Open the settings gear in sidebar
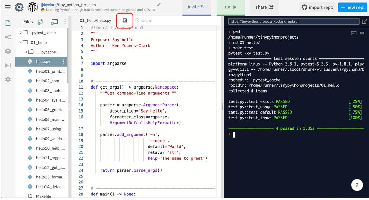Screen dimensions: 369x200 click(x=7, y=80)
